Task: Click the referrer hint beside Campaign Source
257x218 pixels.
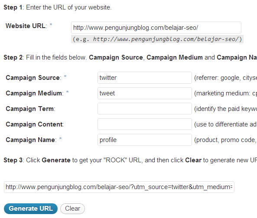Action: (225, 78)
